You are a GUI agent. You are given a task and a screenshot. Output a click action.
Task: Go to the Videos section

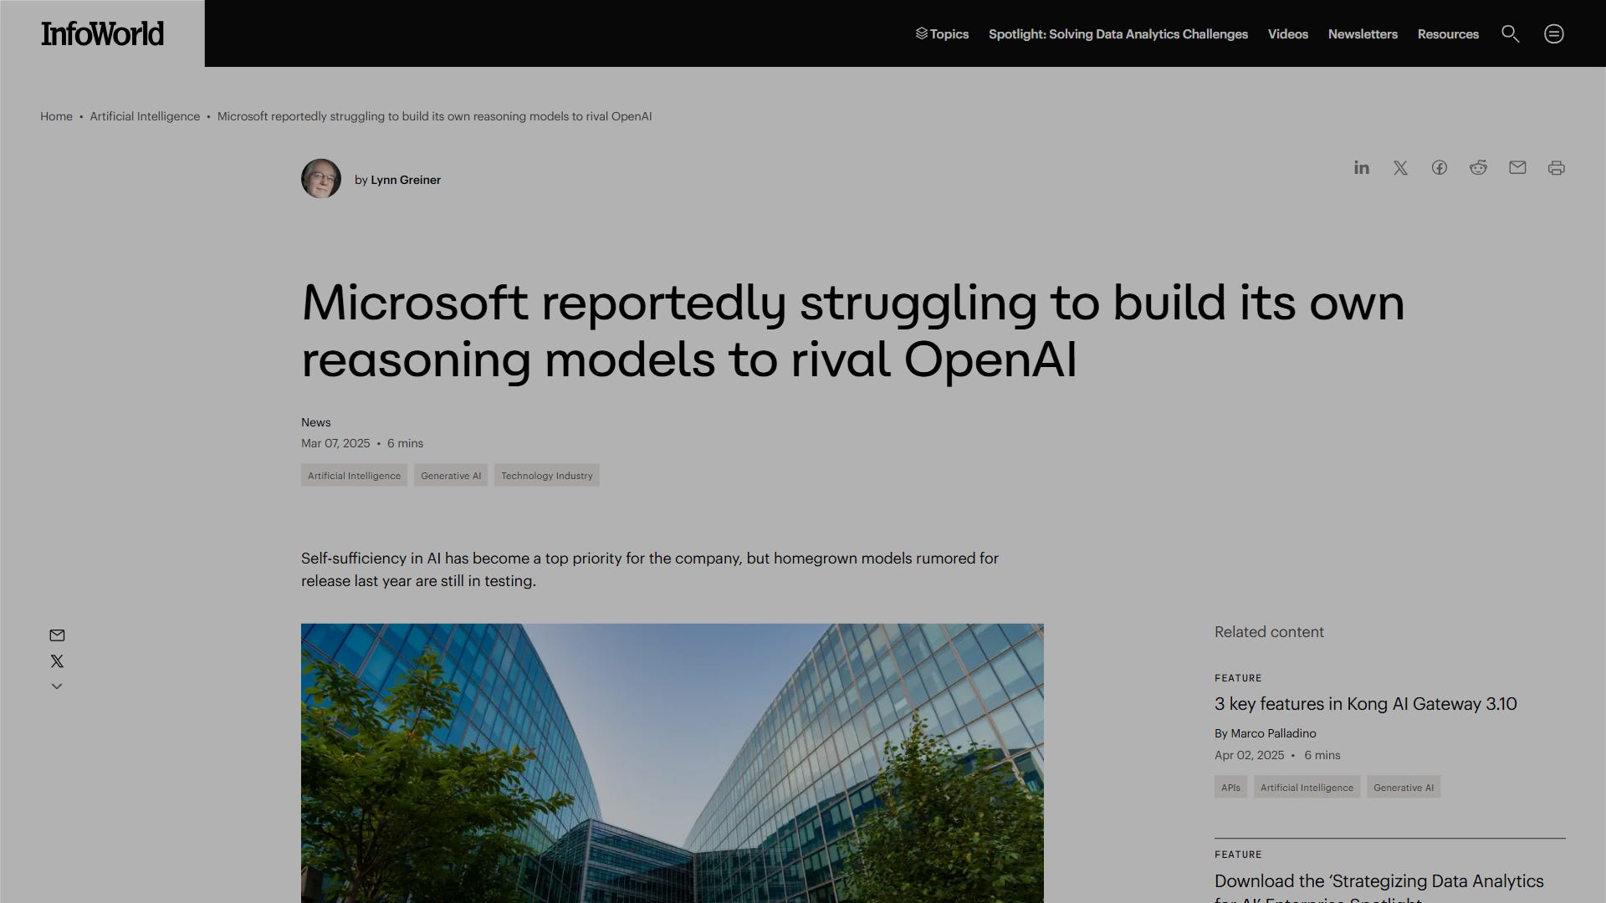click(x=1287, y=33)
